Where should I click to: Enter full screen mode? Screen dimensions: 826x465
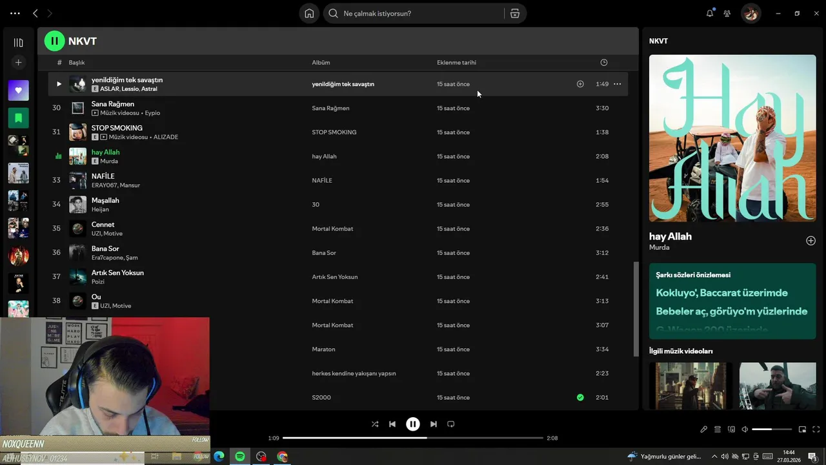click(816, 429)
